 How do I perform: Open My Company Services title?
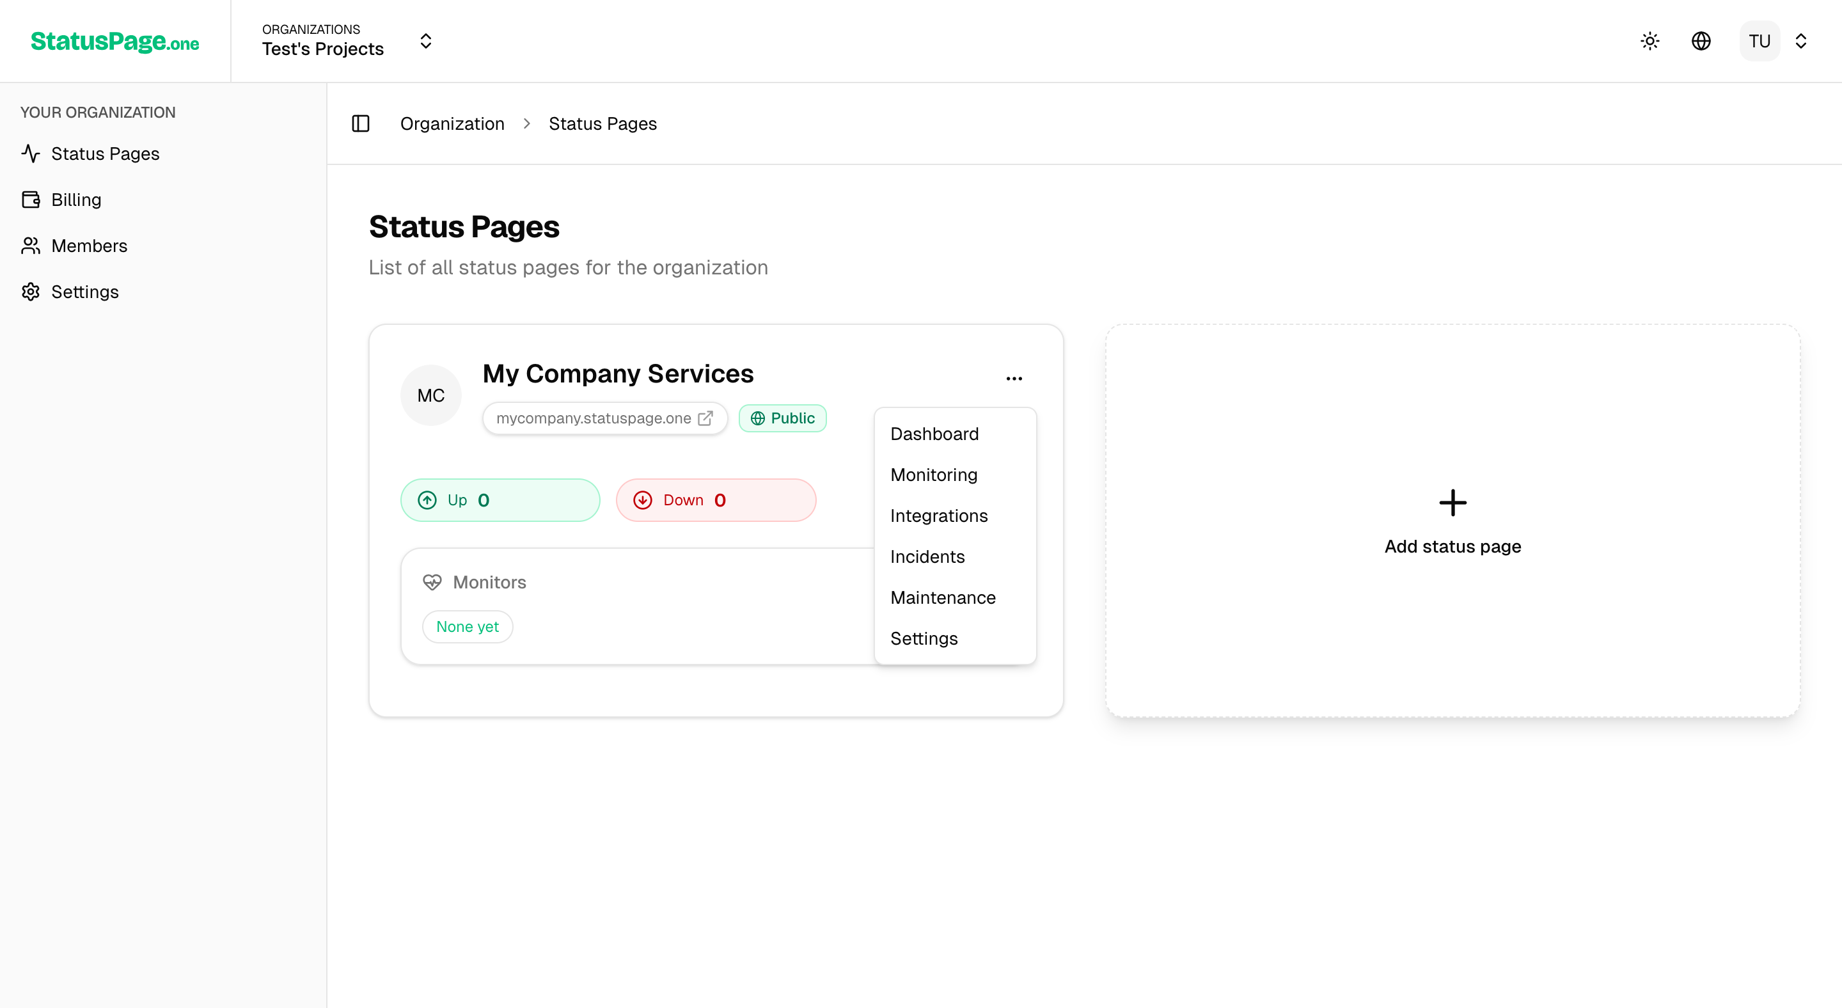click(618, 374)
